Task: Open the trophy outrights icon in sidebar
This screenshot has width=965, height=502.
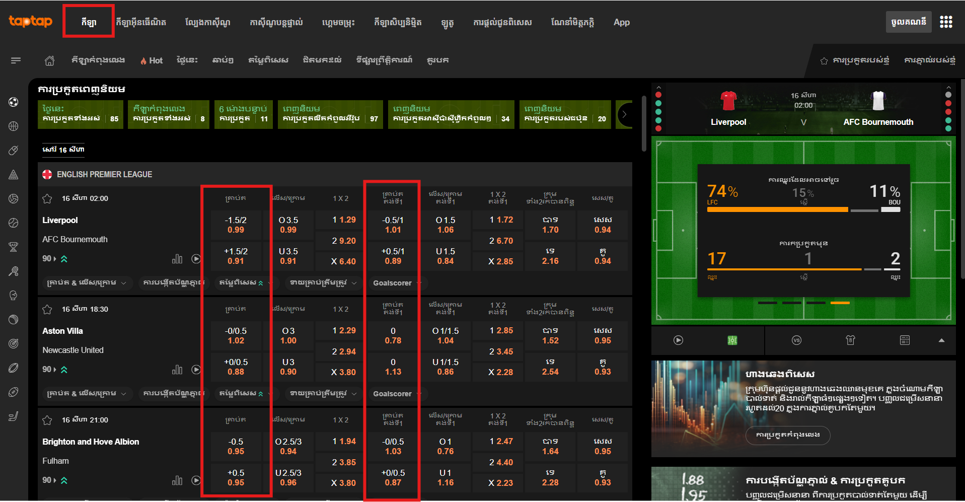Action: [14, 247]
